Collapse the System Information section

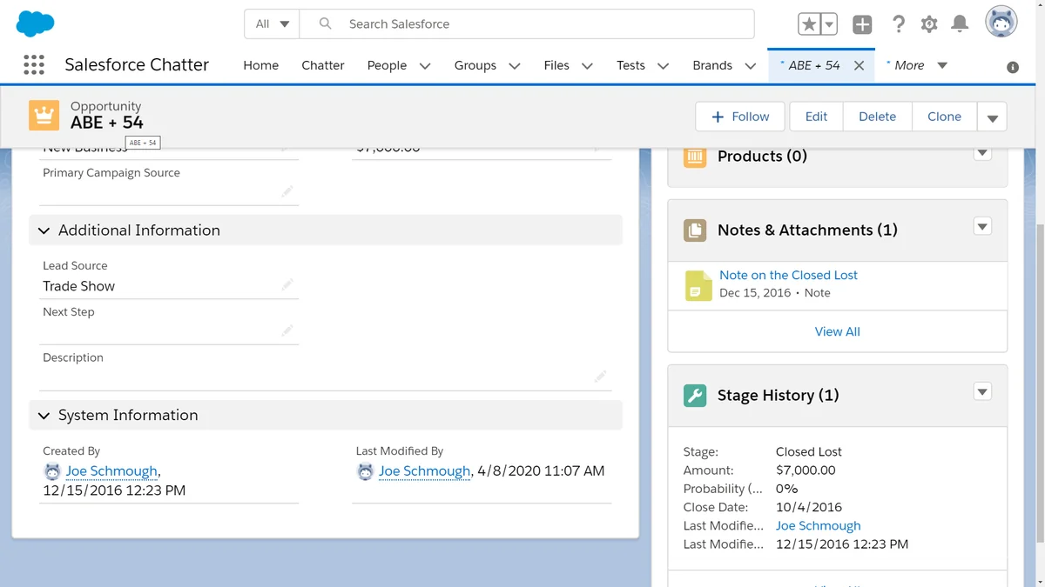tap(44, 416)
